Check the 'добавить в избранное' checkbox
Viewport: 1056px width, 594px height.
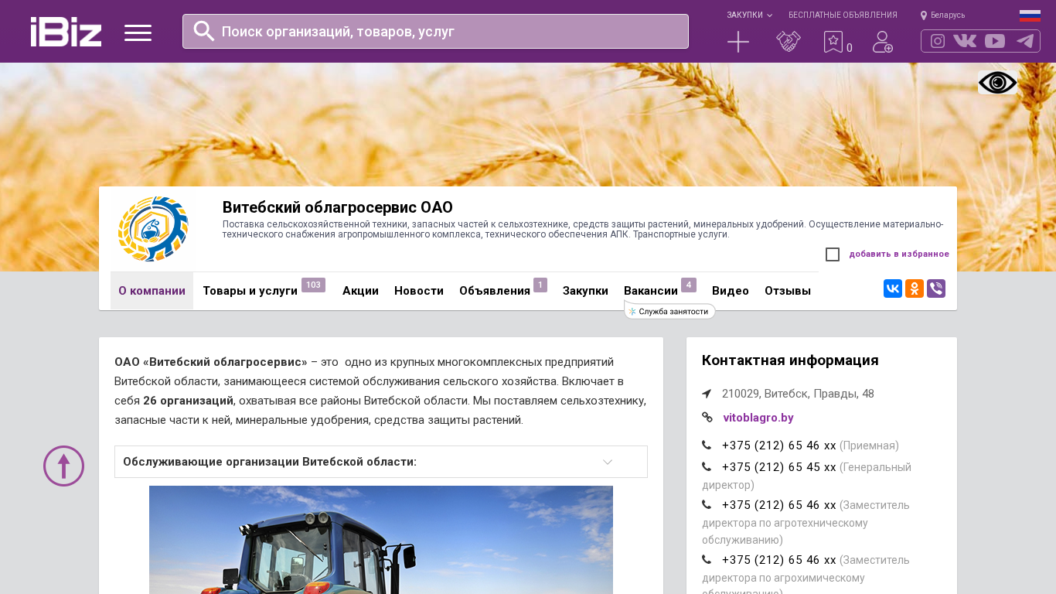(x=833, y=254)
